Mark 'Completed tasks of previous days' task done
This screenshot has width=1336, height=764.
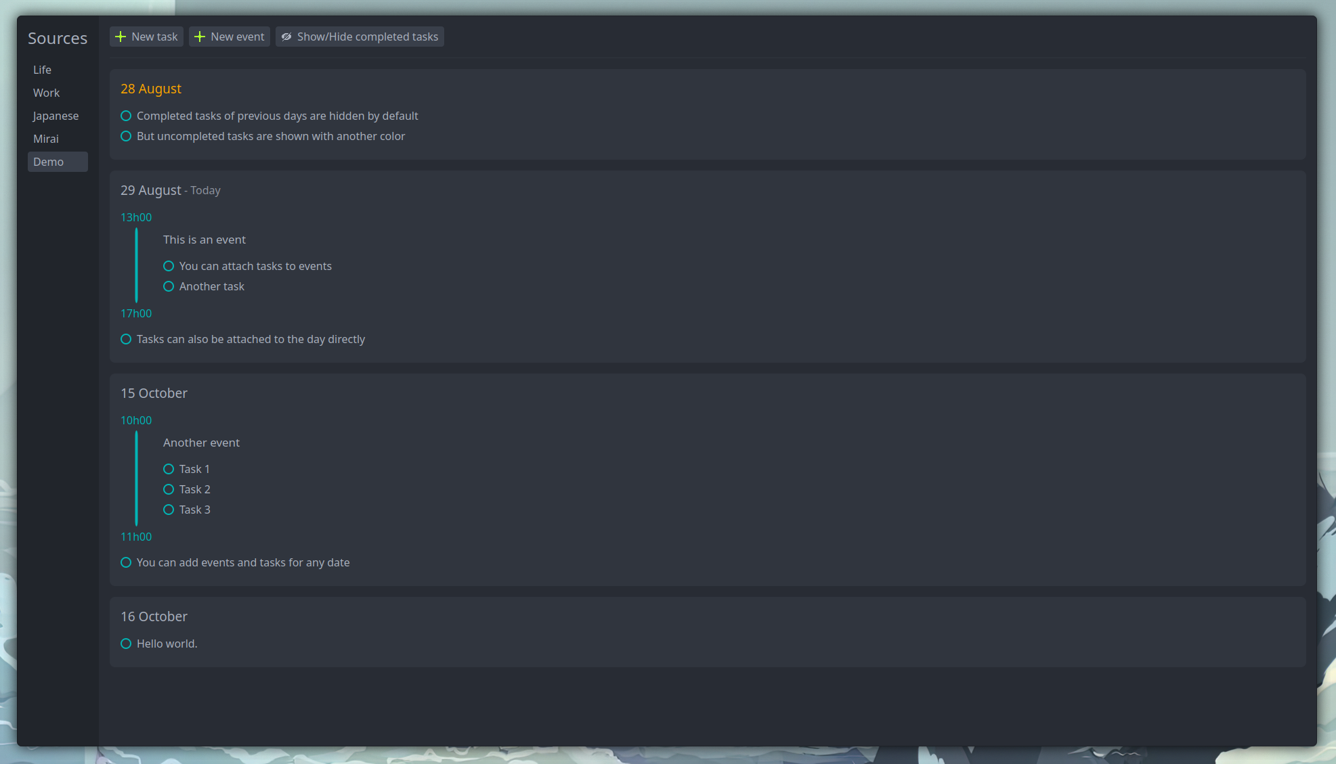coord(126,116)
